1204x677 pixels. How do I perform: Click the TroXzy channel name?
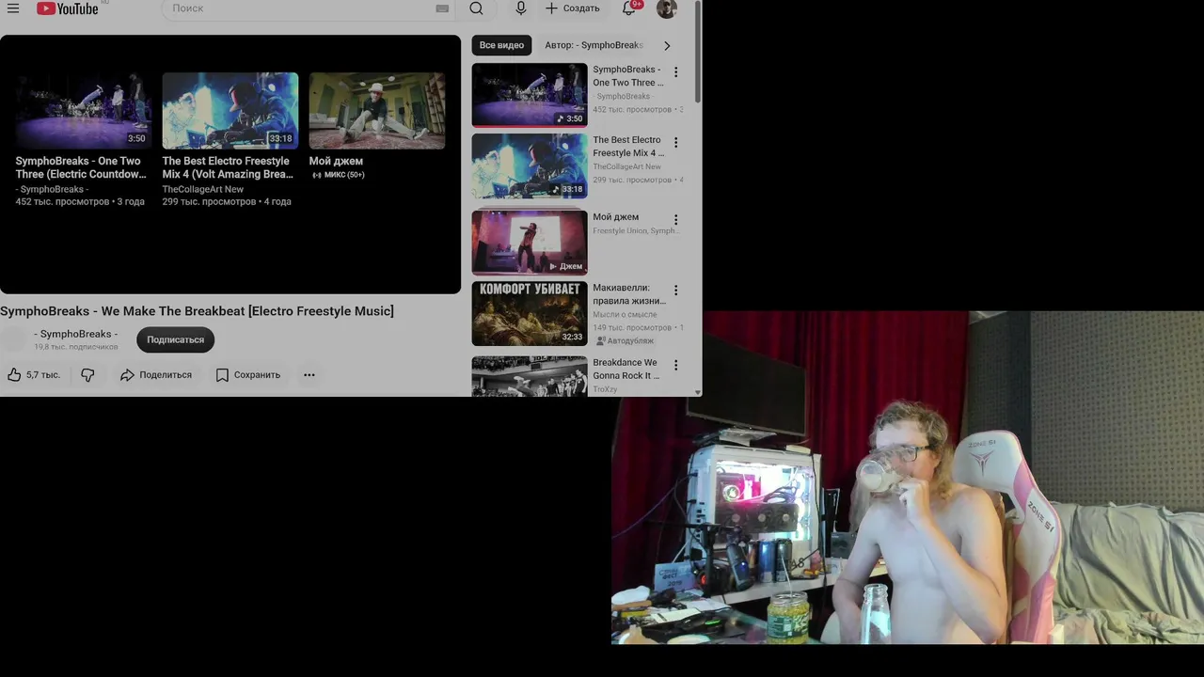605,389
